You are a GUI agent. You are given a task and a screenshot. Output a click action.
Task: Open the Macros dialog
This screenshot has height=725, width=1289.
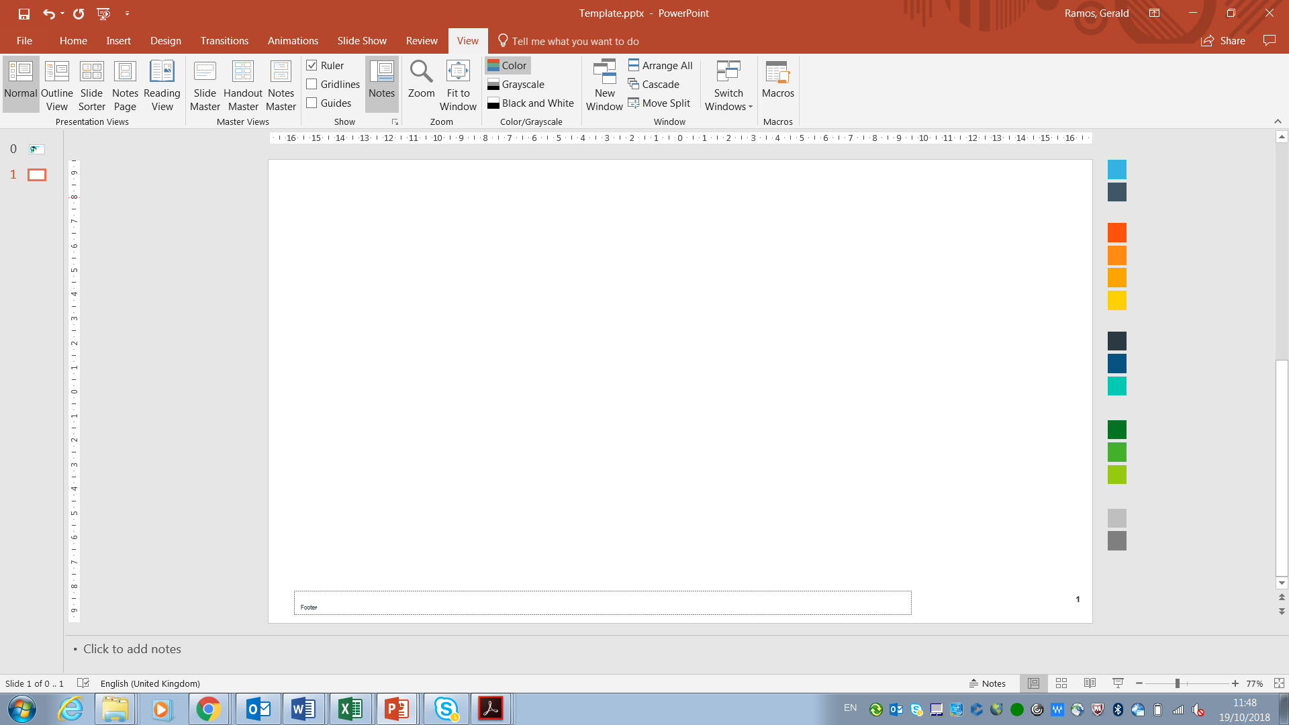coord(777,79)
